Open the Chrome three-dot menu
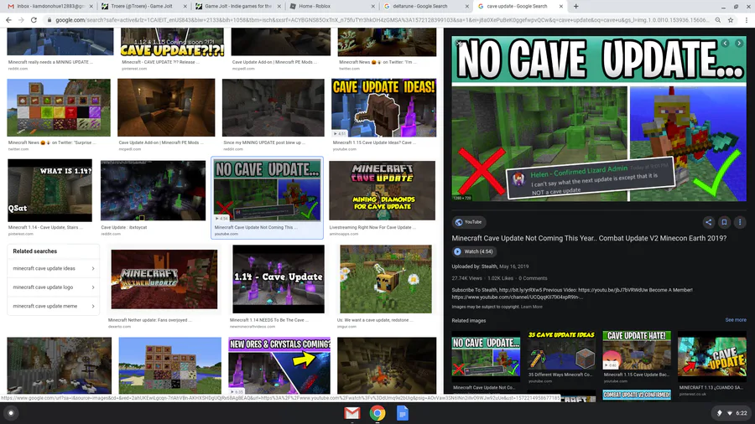The image size is (755, 424). tap(747, 20)
